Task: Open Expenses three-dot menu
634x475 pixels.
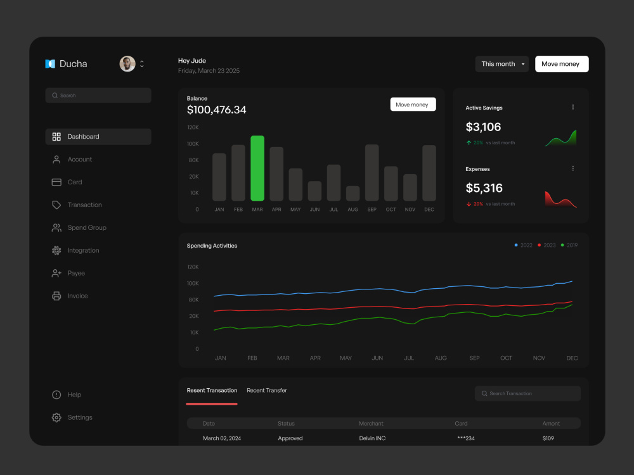Action: [573, 168]
